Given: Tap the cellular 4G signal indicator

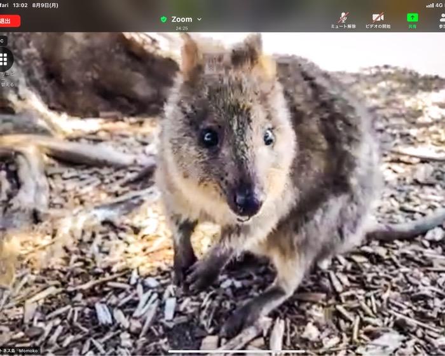Looking at the screenshot, I should (434, 5).
